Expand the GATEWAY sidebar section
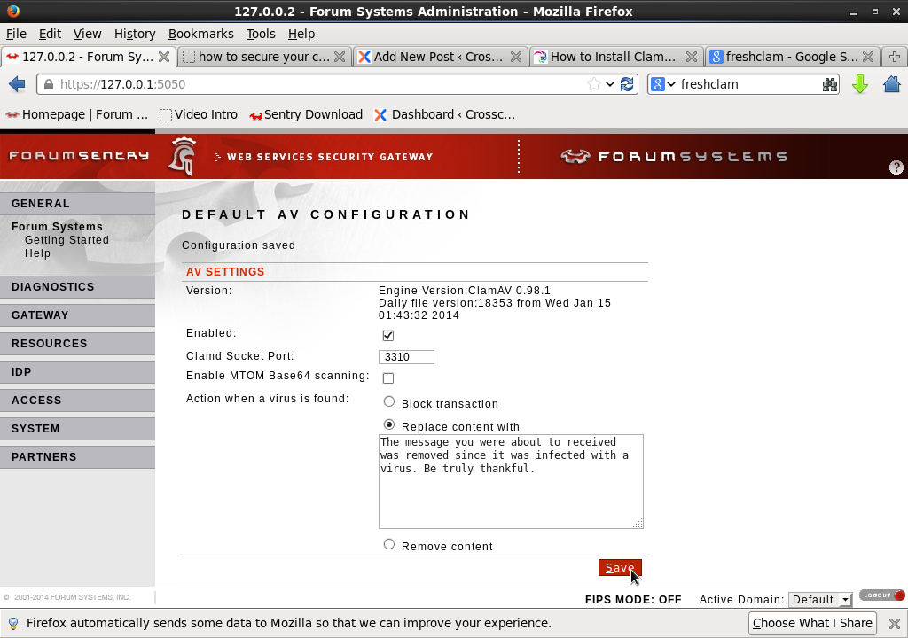Image resolution: width=908 pixels, height=638 pixels. pos(78,315)
